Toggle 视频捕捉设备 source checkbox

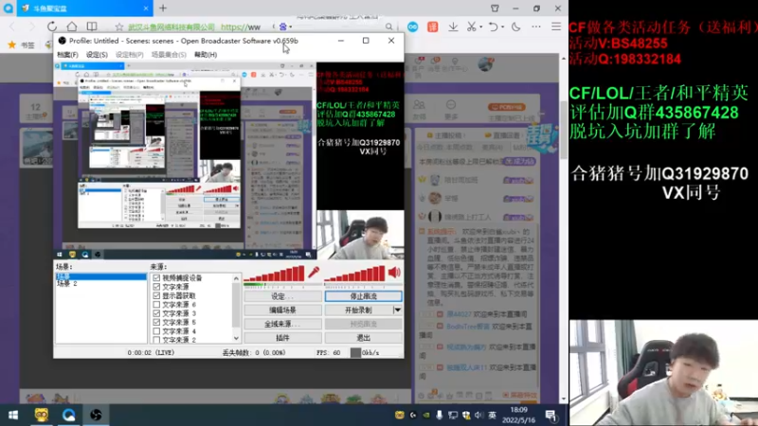[156, 278]
